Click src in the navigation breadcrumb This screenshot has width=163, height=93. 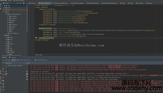pyautogui.click(x=10, y=1)
